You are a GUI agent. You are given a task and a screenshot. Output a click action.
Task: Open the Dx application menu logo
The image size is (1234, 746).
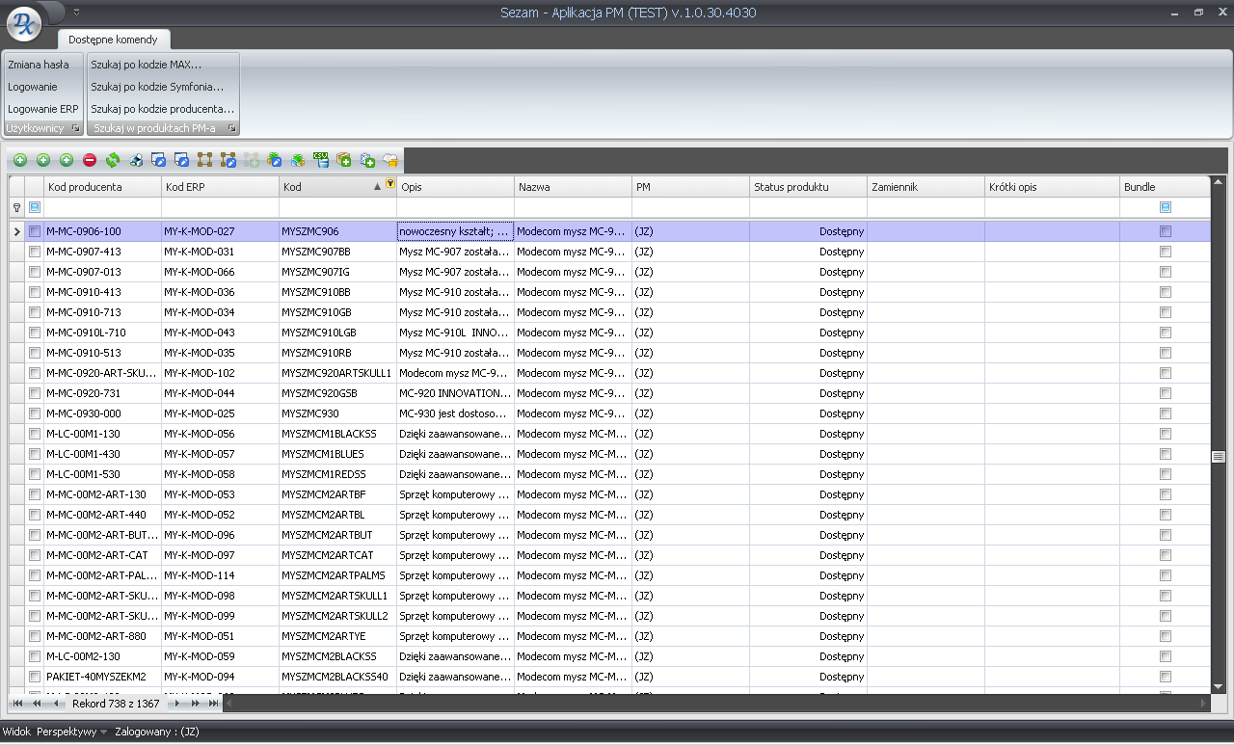coord(24,25)
